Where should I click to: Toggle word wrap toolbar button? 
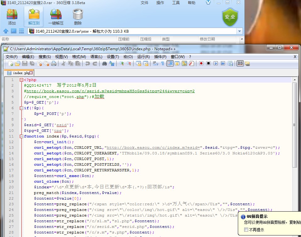point(155,63)
